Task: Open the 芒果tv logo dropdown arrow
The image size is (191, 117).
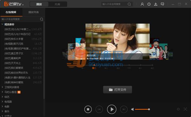Action: tap(23, 5)
